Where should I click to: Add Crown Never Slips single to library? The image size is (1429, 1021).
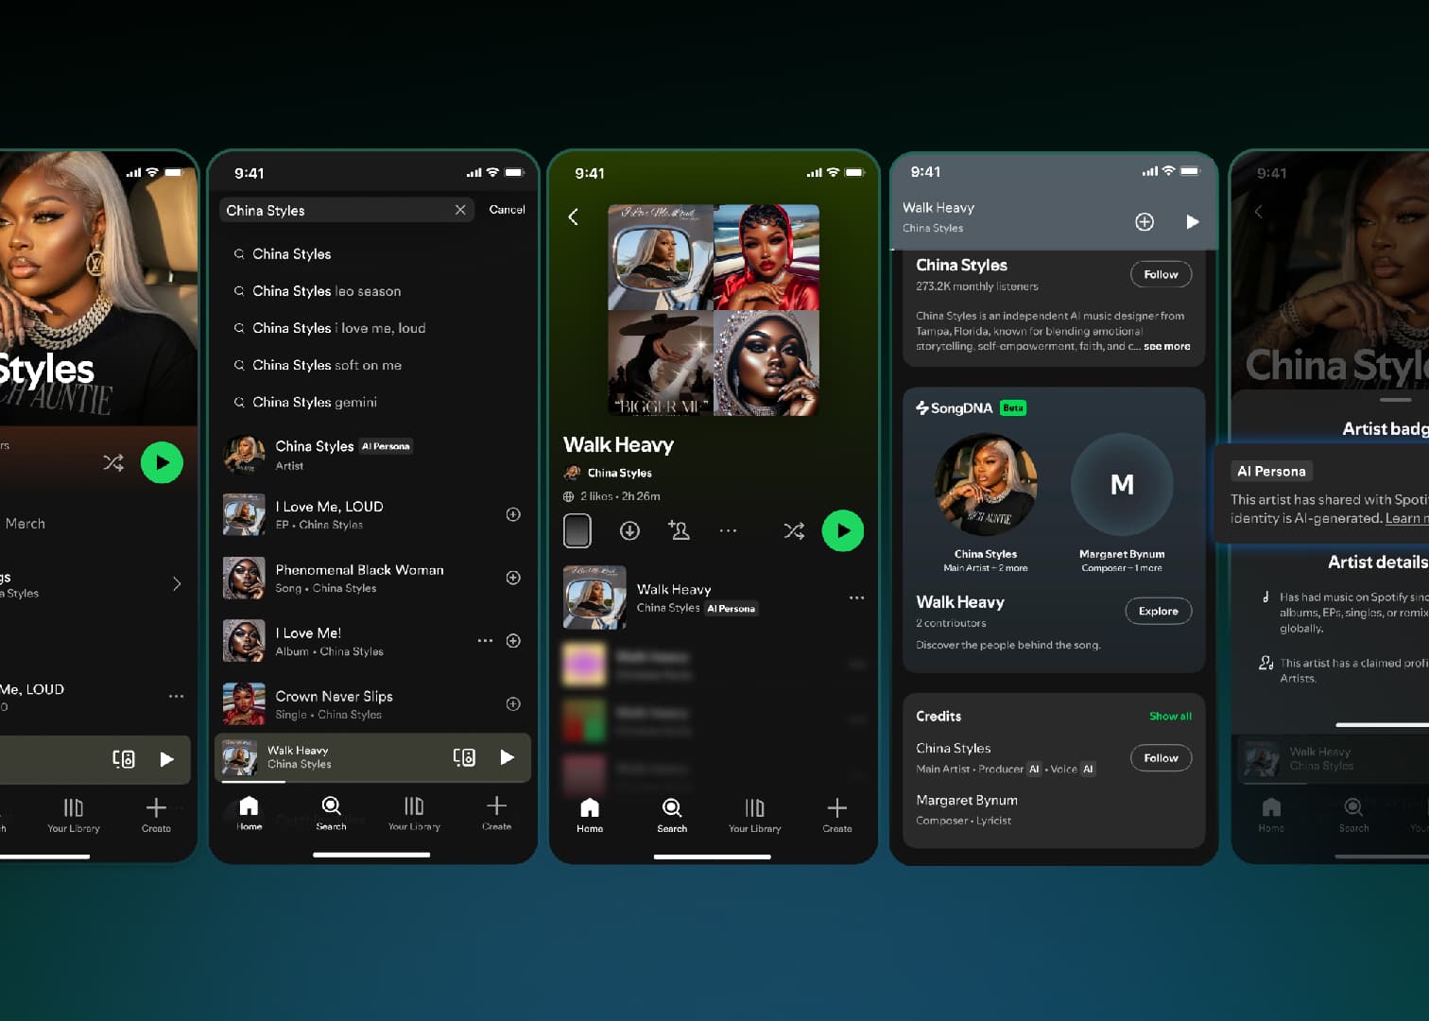click(x=513, y=703)
